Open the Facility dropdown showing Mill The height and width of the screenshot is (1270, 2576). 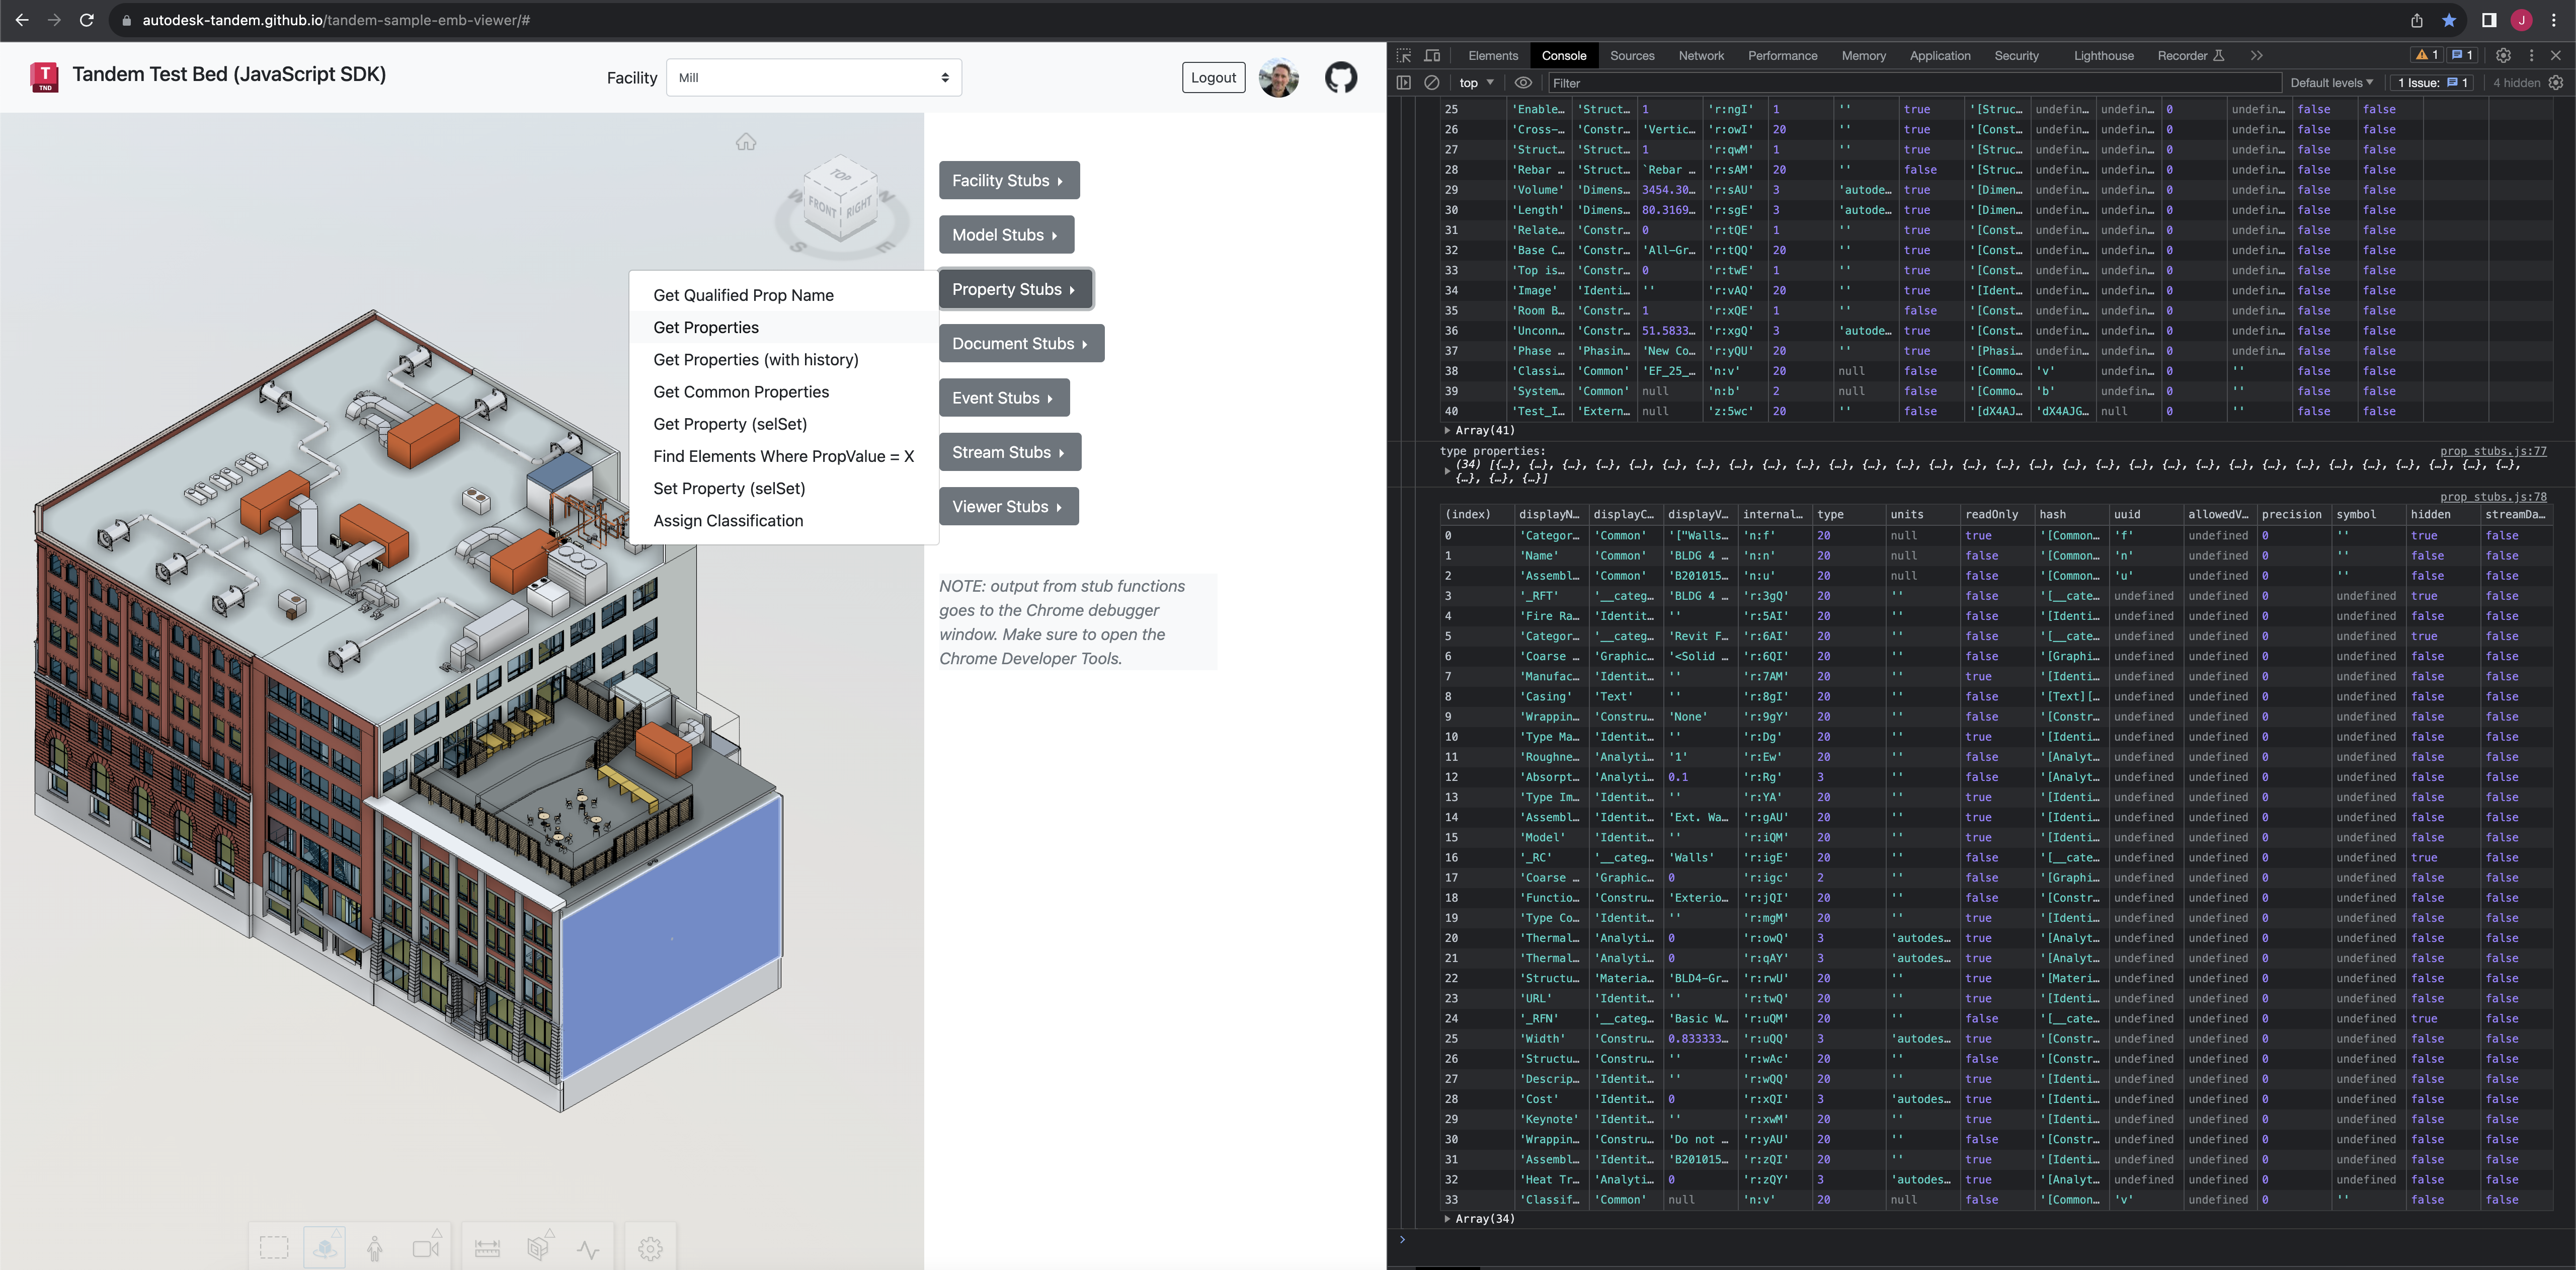pos(813,78)
